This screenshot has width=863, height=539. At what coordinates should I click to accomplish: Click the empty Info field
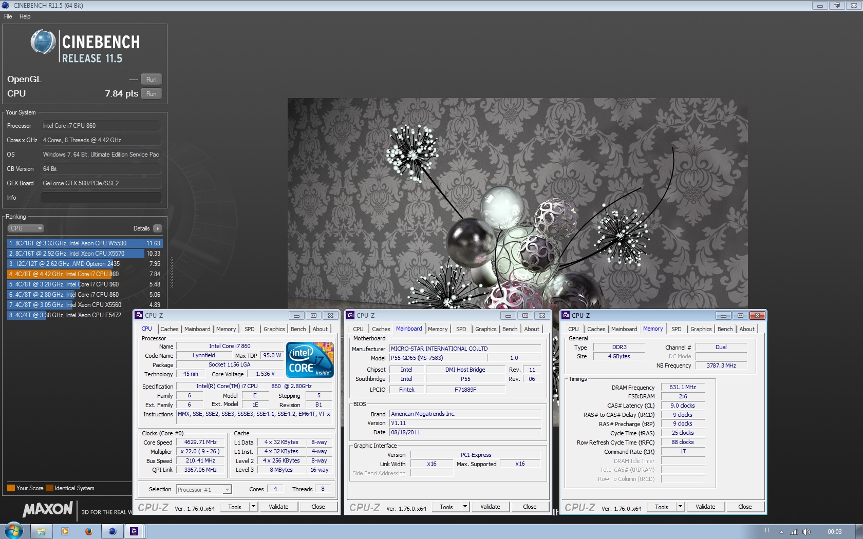(x=101, y=198)
